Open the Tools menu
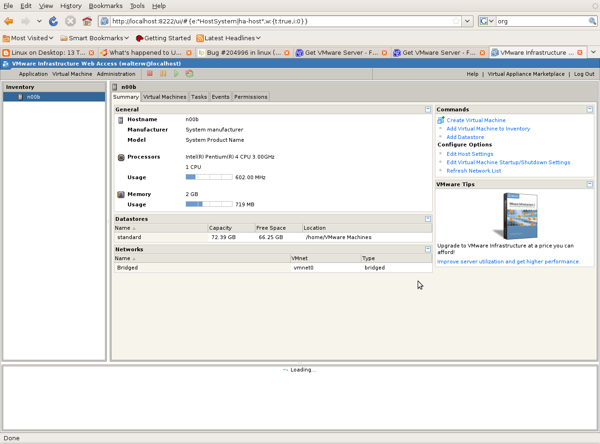The image size is (600, 444). 137,6
